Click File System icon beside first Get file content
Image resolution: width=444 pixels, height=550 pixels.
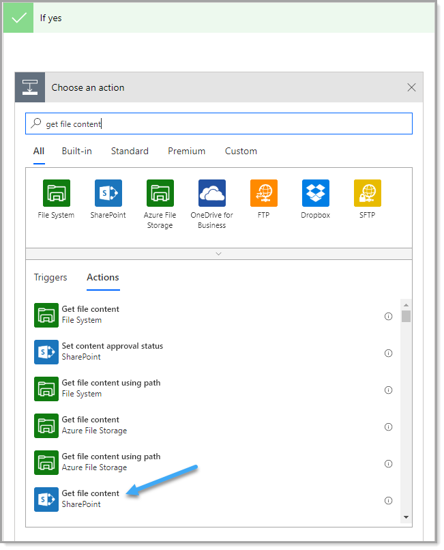point(46,315)
